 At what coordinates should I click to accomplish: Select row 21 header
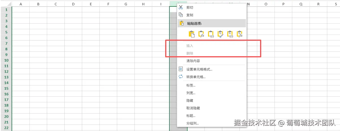(x=6, y=122)
